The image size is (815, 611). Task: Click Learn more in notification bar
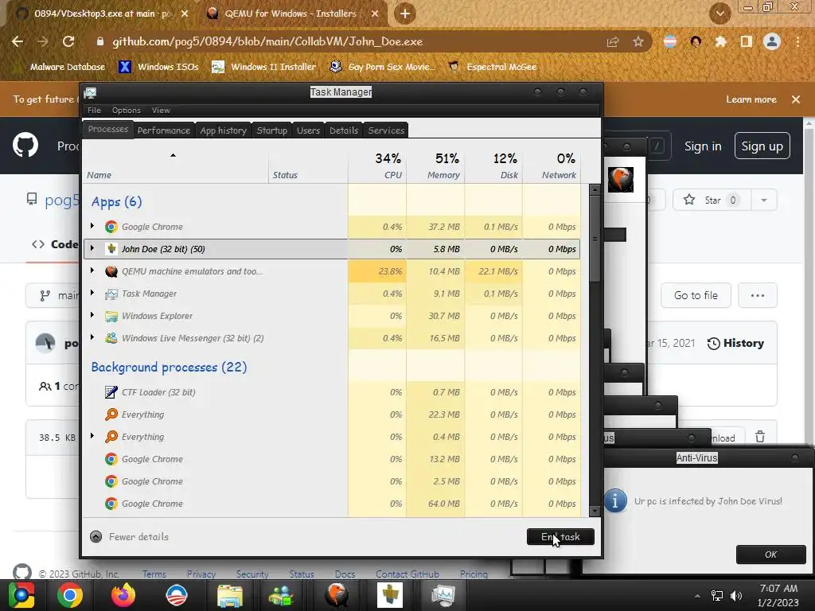[751, 99]
